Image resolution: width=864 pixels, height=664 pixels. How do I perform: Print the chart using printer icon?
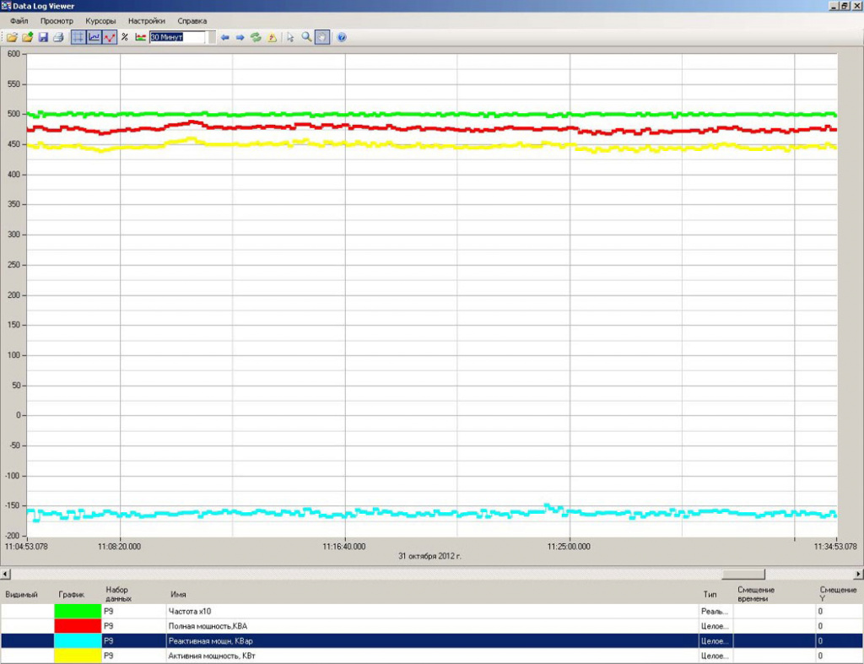(x=58, y=37)
